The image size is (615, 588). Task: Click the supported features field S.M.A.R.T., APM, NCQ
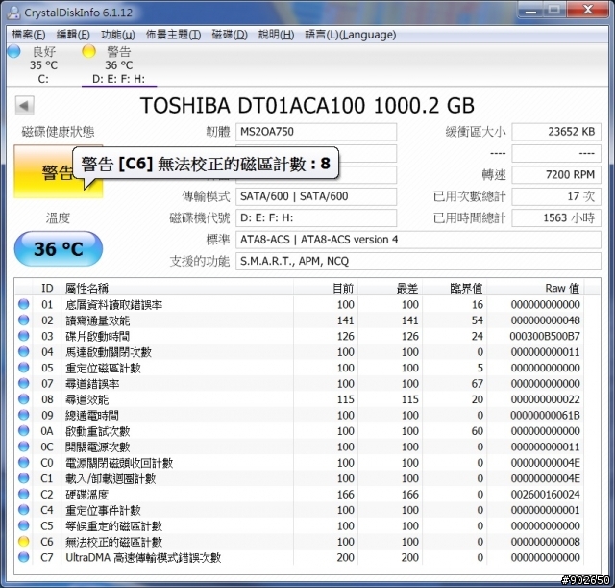click(418, 261)
